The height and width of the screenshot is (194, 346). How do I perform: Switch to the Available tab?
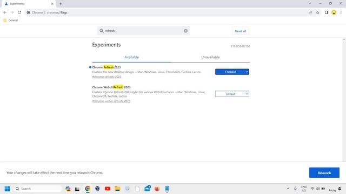131,57
